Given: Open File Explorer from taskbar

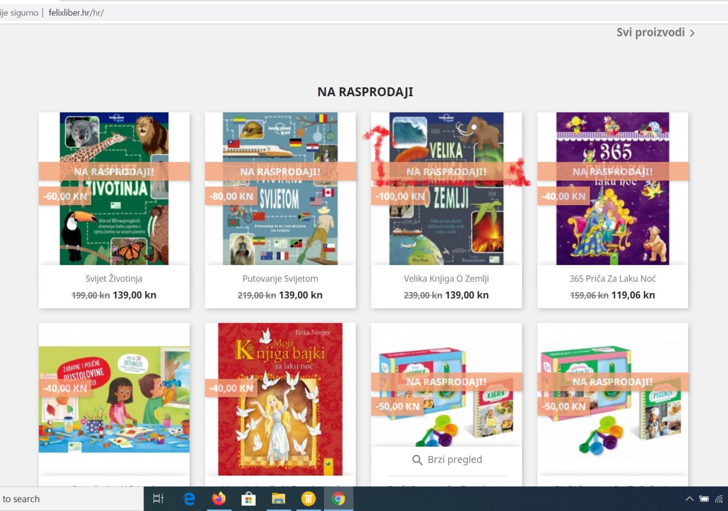Looking at the screenshot, I should tap(278, 499).
